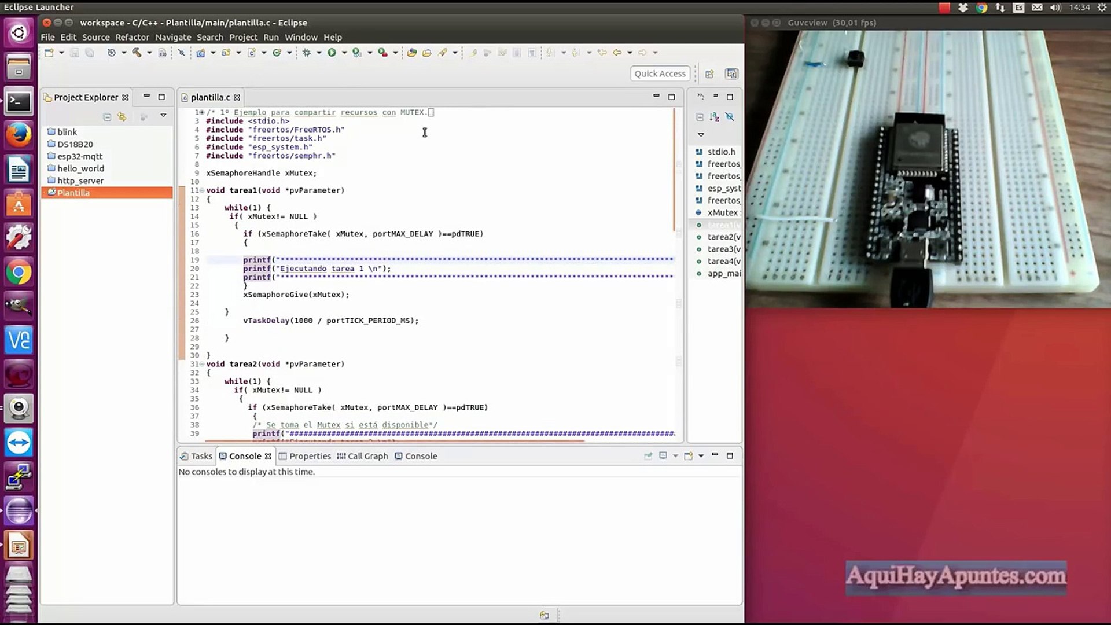This screenshot has height=625, width=1111.
Task: Collapse the tarea2 function fold marker
Action: (201, 364)
